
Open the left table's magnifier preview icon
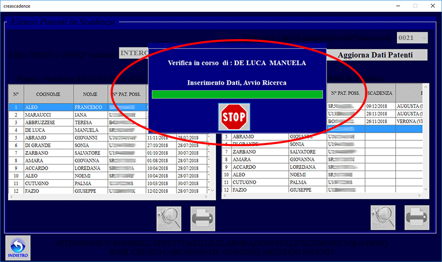(169, 219)
